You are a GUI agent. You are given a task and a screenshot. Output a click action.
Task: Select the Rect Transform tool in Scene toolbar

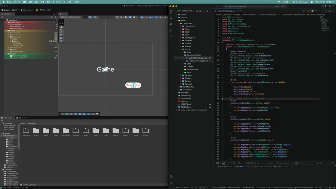pos(61,38)
